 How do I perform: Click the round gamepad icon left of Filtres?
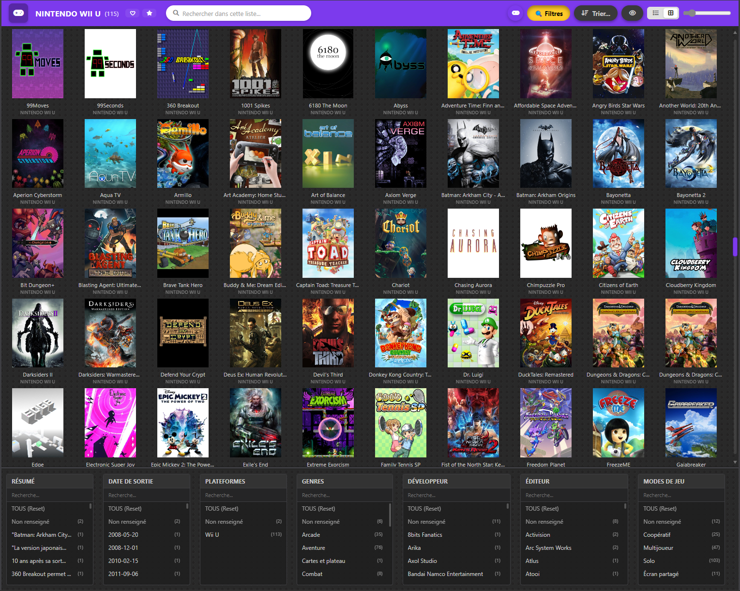pyautogui.click(x=516, y=13)
